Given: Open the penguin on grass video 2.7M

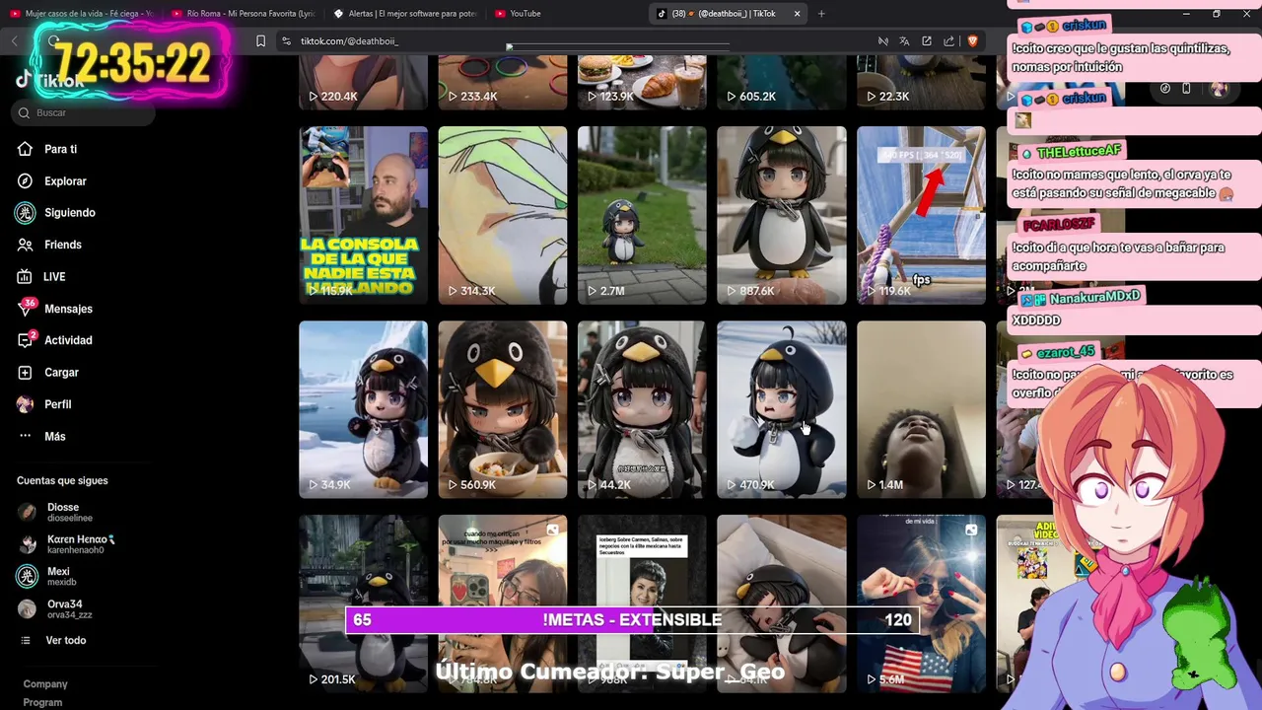Looking at the screenshot, I should pos(642,215).
